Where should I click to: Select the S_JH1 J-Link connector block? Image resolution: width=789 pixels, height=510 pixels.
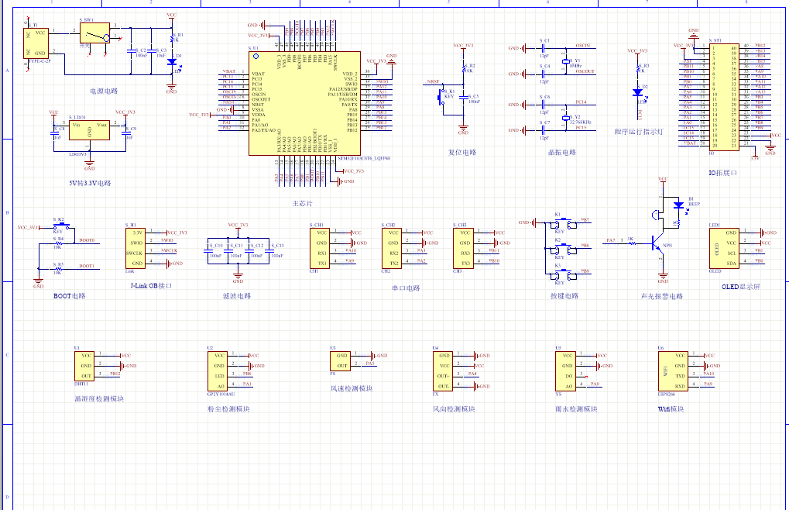(x=137, y=247)
